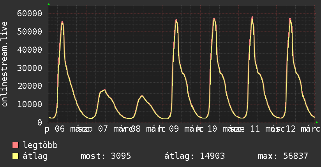
Task: Click the '10' date label on the x-axis
Action: point(212,129)
